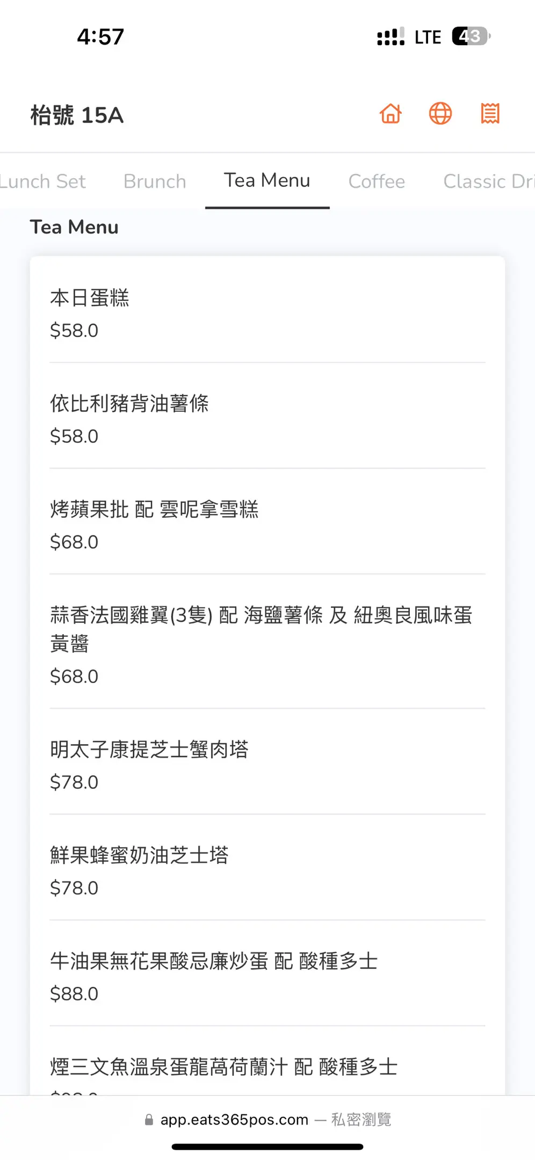Switch to the Brunch tab
The width and height of the screenshot is (535, 1160).
[x=155, y=182]
